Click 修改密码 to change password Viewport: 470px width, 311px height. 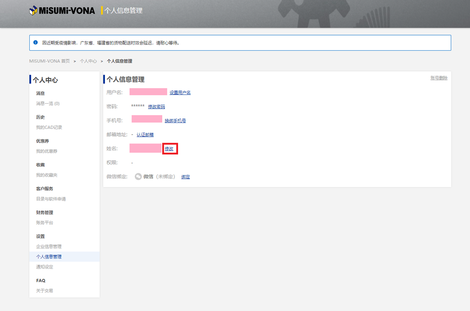156,107
